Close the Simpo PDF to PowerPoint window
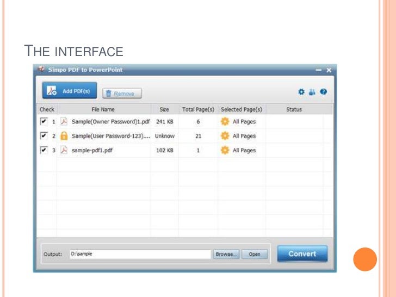 click(x=329, y=70)
